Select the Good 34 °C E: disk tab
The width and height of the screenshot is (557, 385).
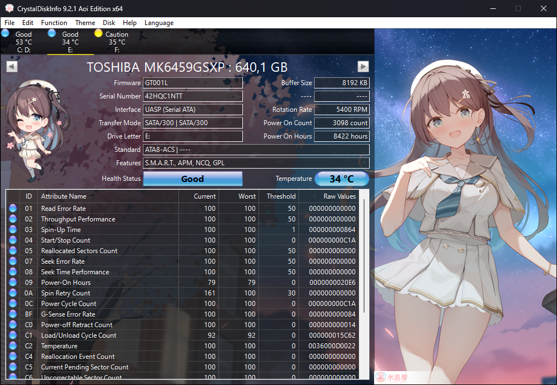pyautogui.click(x=71, y=42)
